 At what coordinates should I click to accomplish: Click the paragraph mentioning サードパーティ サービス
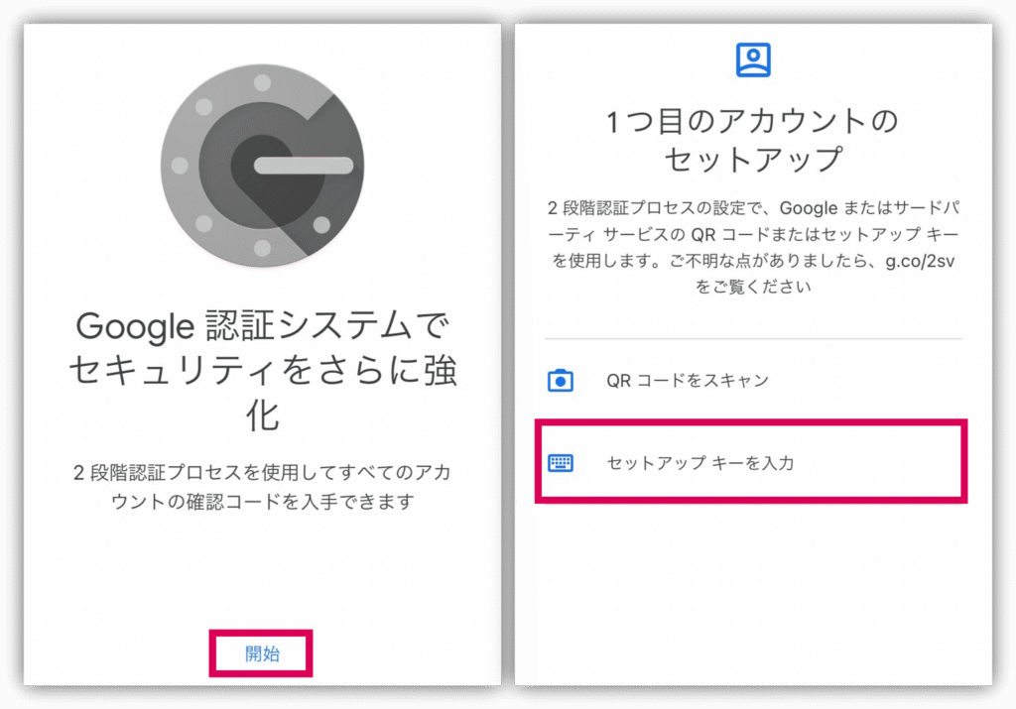(753, 247)
